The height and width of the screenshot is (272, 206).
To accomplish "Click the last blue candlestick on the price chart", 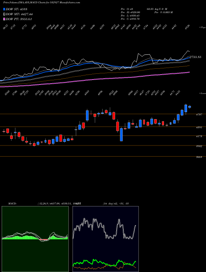I will click(x=190, y=107).
